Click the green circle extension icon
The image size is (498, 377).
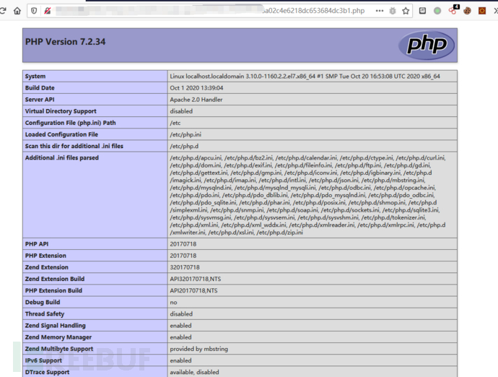(x=437, y=11)
